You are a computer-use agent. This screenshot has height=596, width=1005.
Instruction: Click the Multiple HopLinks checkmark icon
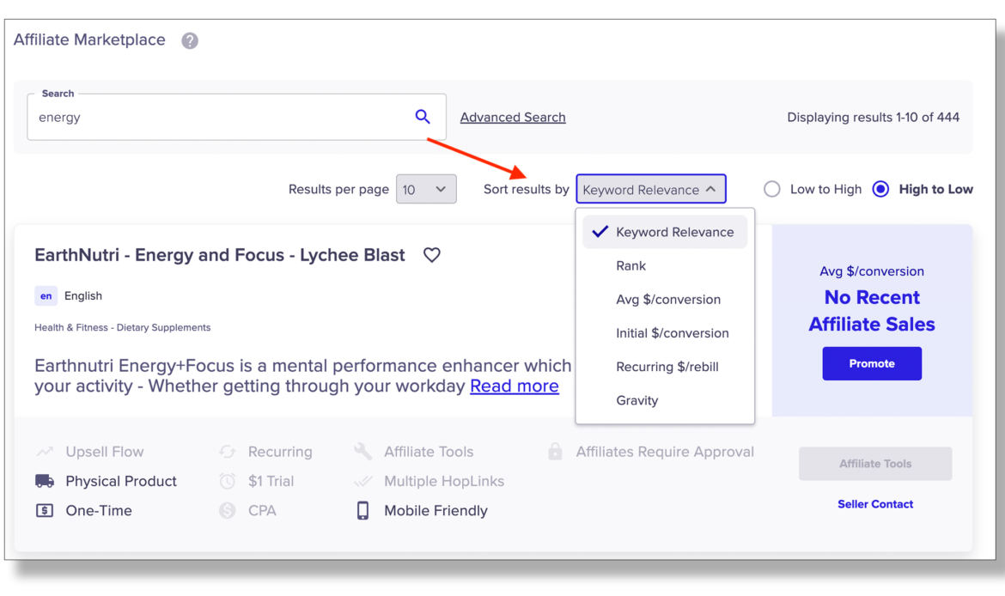(x=362, y=481)
